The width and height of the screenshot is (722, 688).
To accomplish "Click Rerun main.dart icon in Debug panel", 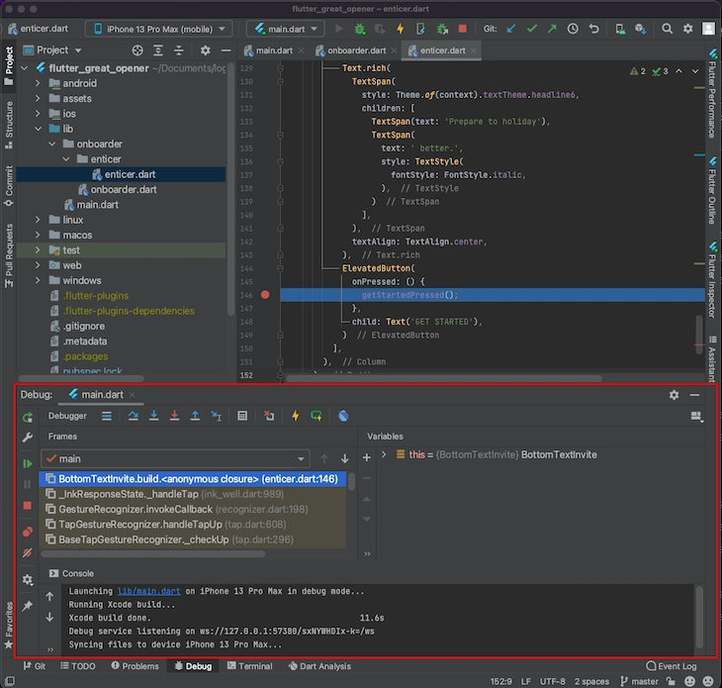I will (x=28, y=418).
